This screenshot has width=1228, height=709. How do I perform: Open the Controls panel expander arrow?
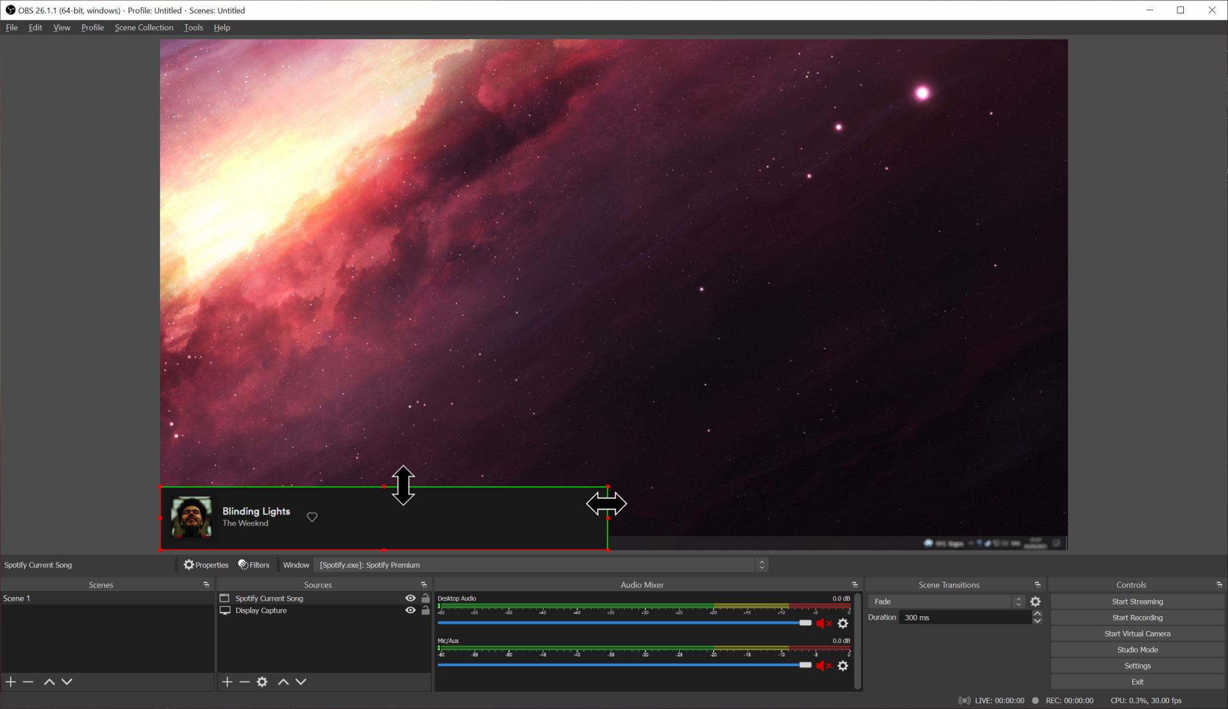1218,584
